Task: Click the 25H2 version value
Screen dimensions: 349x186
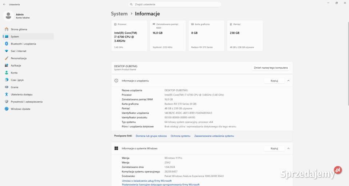Action: pyautogui.click(x=167, y=162)
